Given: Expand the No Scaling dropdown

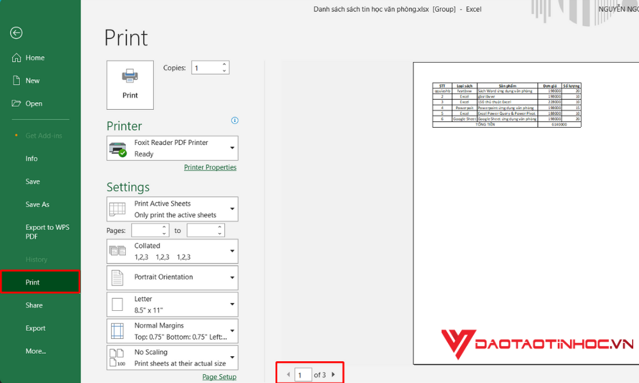Looking at the screenshot, I should click(172, 357).
